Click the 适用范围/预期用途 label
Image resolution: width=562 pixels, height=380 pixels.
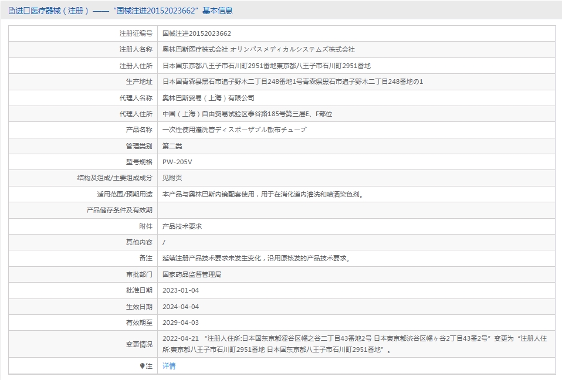coord(124,194)
